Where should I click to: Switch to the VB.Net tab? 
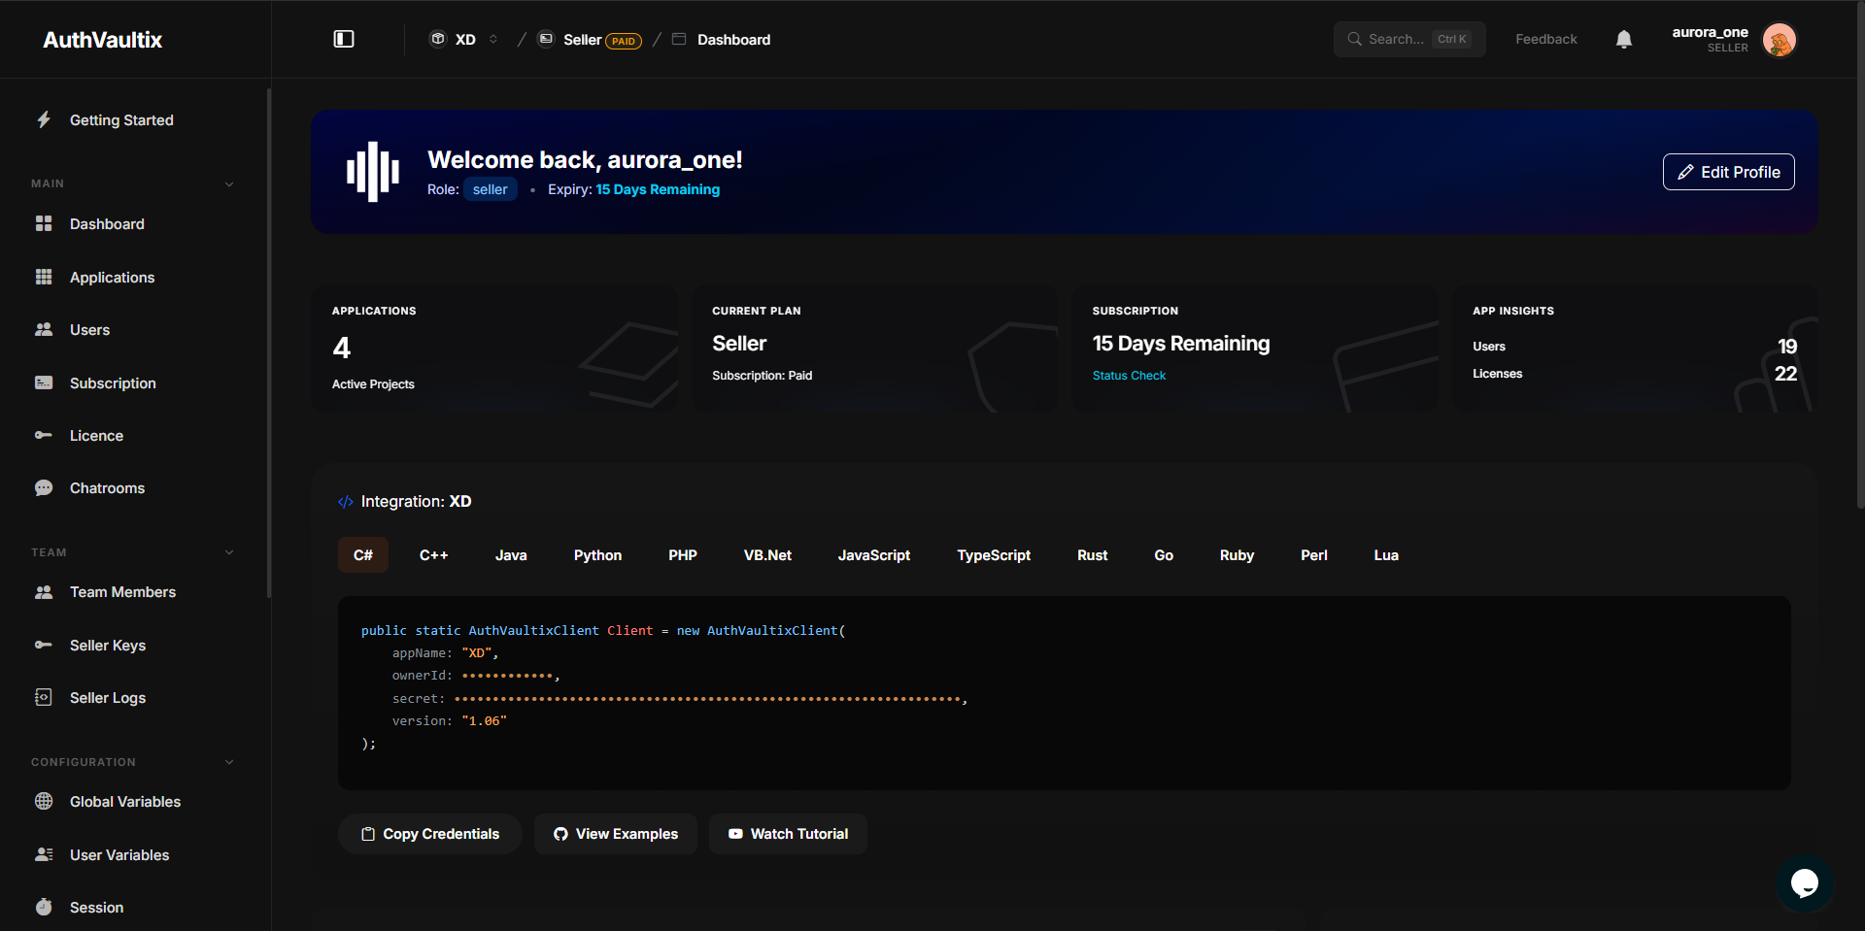point(767,555)
